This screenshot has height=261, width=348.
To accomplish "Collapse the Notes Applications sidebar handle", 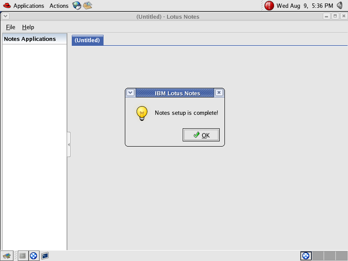I will click(69, 144).
